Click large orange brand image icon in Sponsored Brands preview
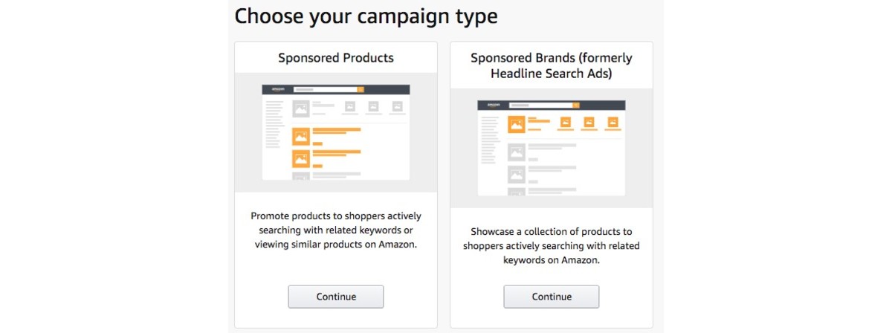 tap(517, 124)
